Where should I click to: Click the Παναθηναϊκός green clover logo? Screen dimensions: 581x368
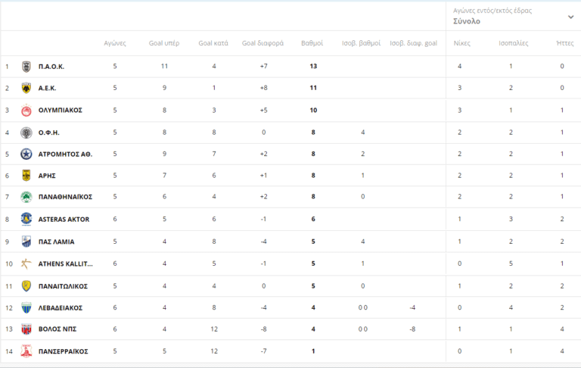[x=26, y=197]
